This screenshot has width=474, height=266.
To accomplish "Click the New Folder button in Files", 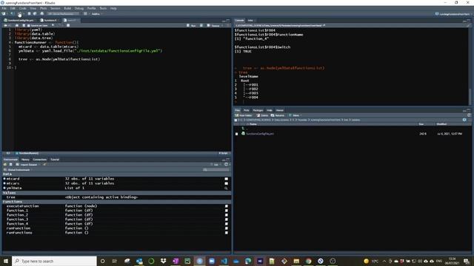I will pyautogui.click(x=244, y=115).
